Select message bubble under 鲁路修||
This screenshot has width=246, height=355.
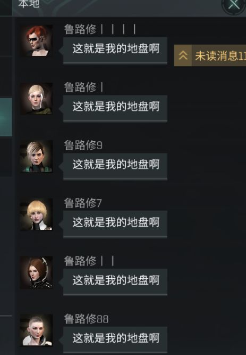click(x=115, y=282)
